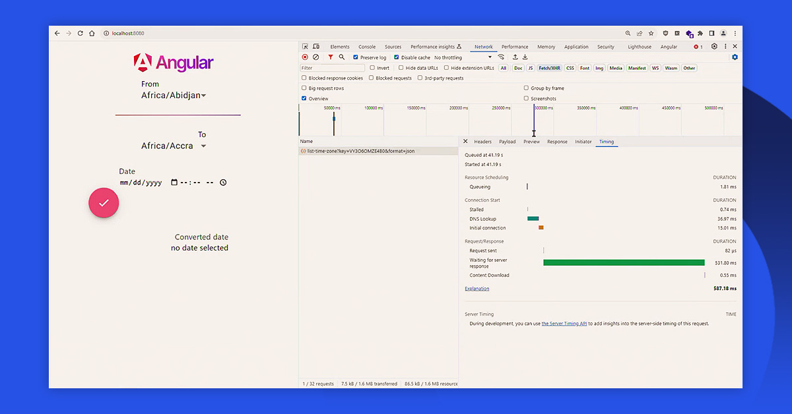Click the Server Timing API link
This screenshot has height=414, width=792.
click(564, 324)
